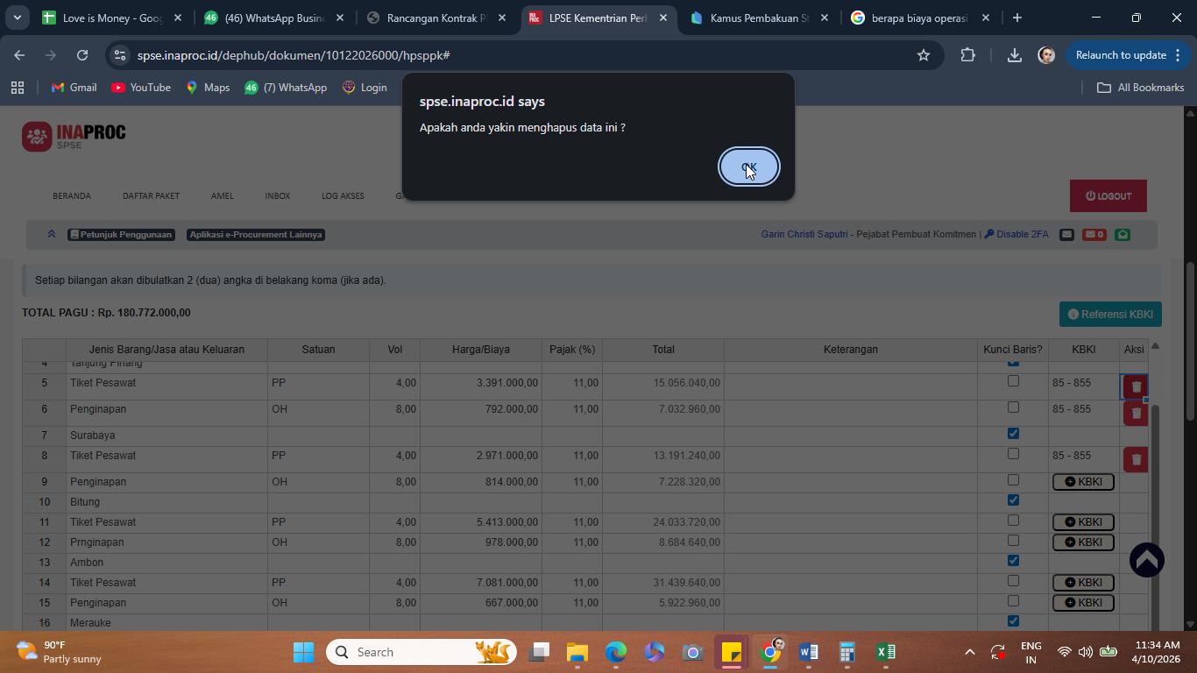Delete row 8 Tiket Pesawat with trash icon
The image size is (1197, 673).
[1136, 459]
